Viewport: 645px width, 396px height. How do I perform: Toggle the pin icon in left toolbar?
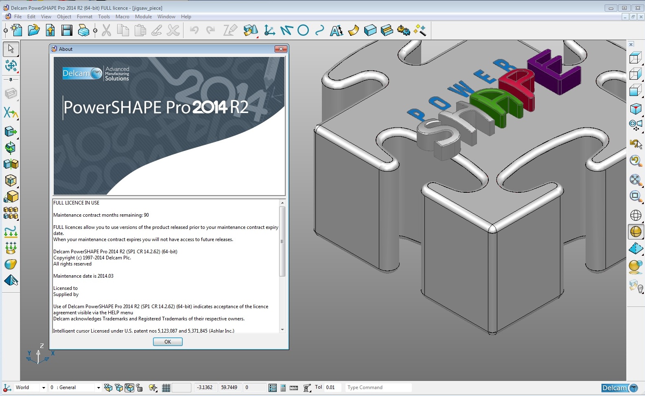tap(11, 80)
